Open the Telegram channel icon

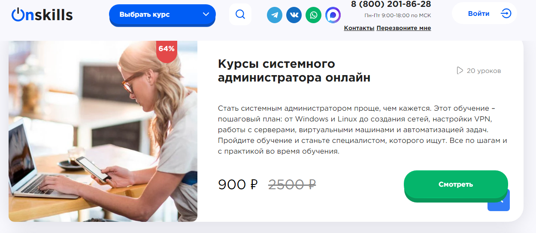tap(275, 15)
